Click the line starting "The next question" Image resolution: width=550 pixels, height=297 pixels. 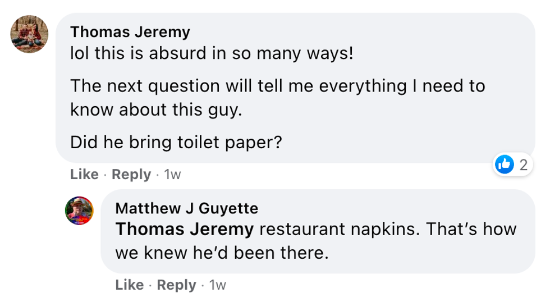pyautogui.click(x=277, y=86)
